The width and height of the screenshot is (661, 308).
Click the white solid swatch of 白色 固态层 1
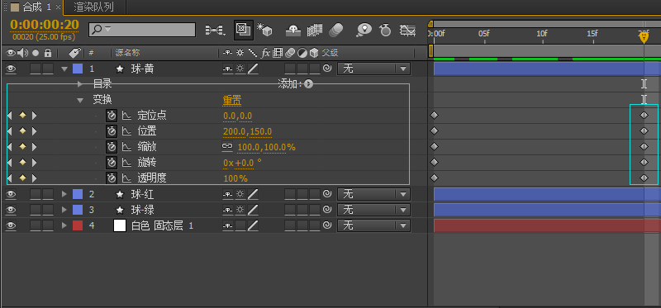point(120,225)
